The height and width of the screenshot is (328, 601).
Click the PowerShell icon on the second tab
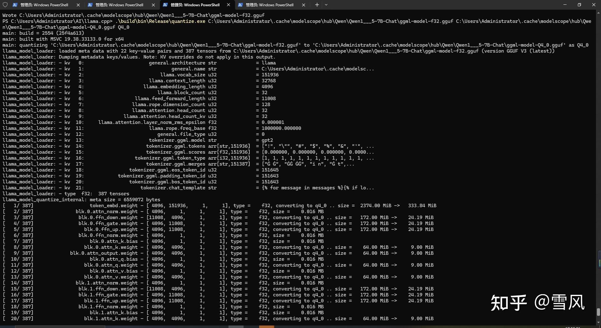tap(90, 5)
